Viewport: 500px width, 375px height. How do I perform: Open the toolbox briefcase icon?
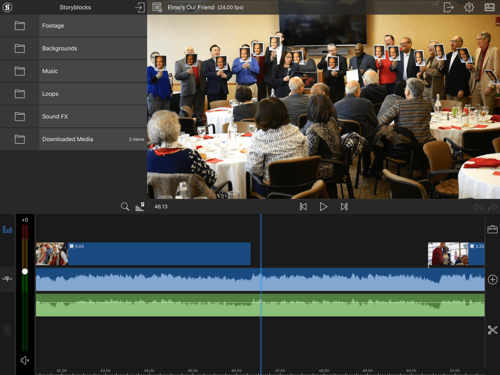tap(492, 229)
